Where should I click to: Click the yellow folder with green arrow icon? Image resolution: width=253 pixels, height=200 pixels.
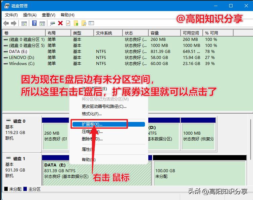tap(76, 23)
